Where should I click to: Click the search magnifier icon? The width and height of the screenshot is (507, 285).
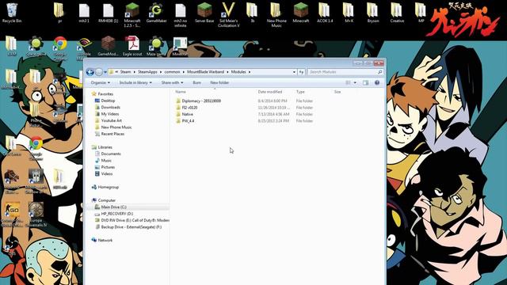[x=380, y=72]
